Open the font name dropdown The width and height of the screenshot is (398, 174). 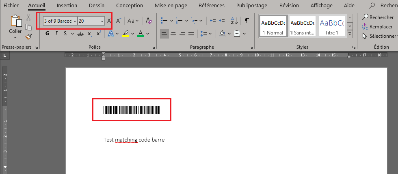click(x=75, y=21)
